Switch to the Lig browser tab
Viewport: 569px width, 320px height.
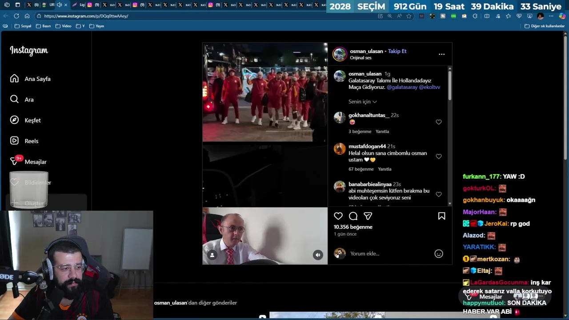pyautogui.click(x=78, y=5)
